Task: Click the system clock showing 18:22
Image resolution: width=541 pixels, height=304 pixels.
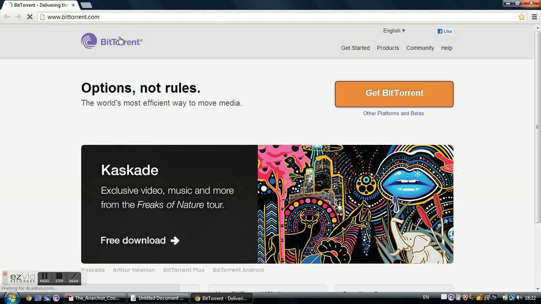Action: tap(530, 298)
